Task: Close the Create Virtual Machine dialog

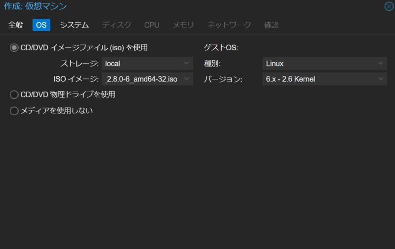Action: tap(389, 6)
